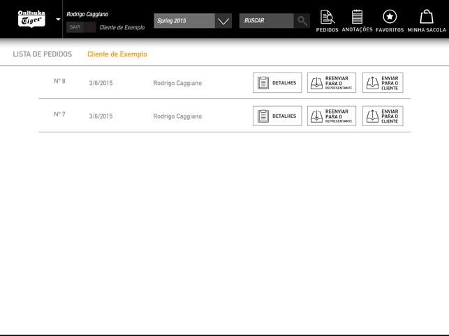Select order number Nº 7

[x=59, y=114]
